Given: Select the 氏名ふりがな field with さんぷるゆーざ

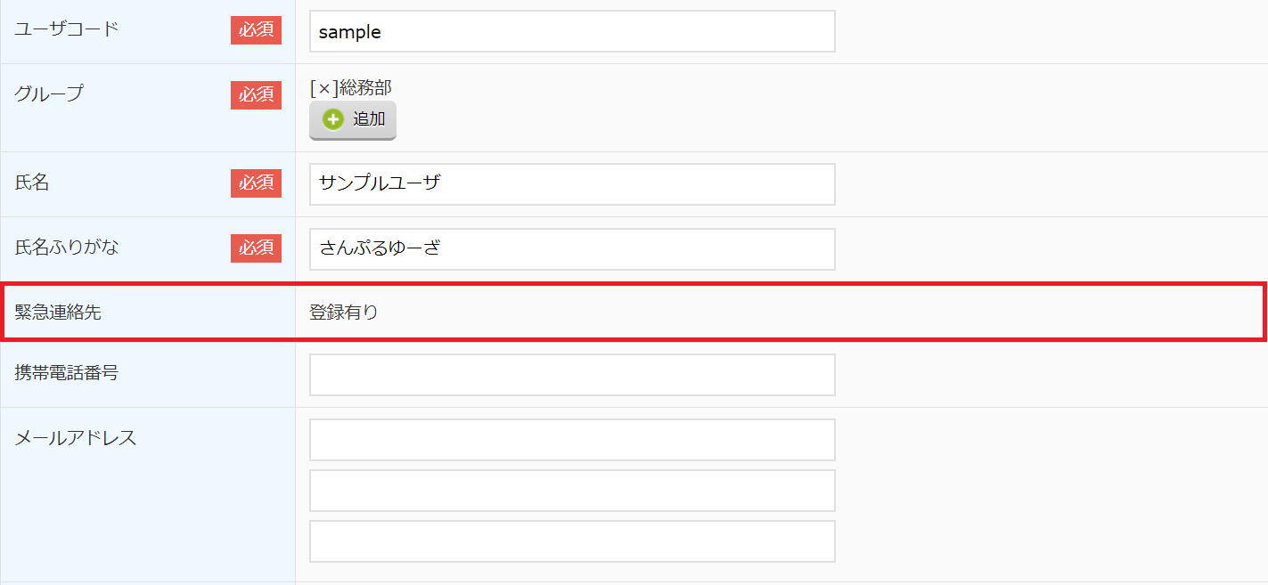Looking at the screenshot, I should [572, 249].
